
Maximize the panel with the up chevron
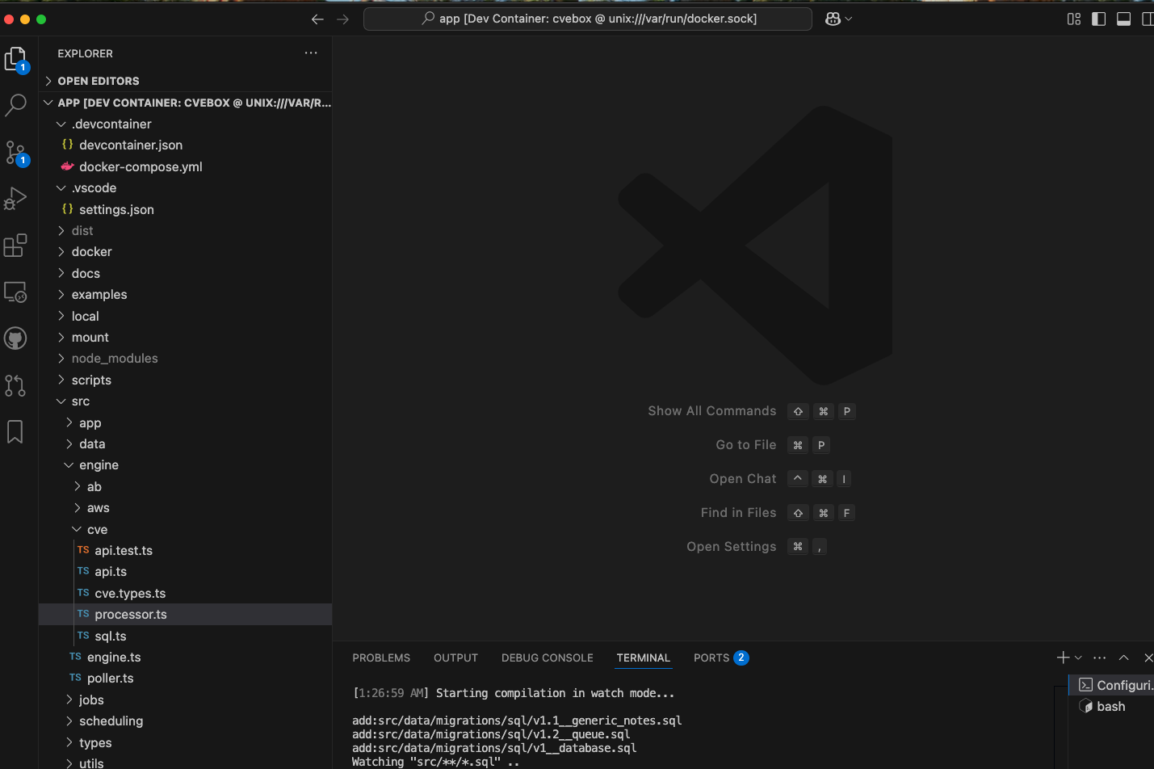[x=1123, y=658]
